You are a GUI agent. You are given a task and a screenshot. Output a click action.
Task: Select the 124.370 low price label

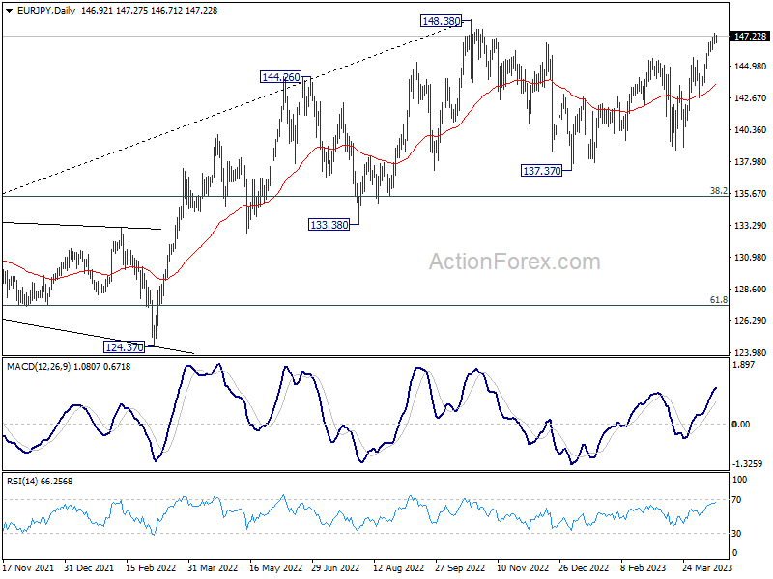click(125, 347)
